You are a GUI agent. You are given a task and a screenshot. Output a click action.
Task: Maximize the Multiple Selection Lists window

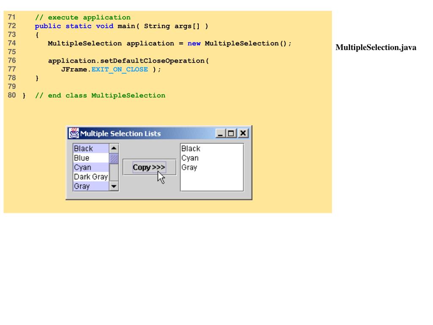click(x=231, y=133)
